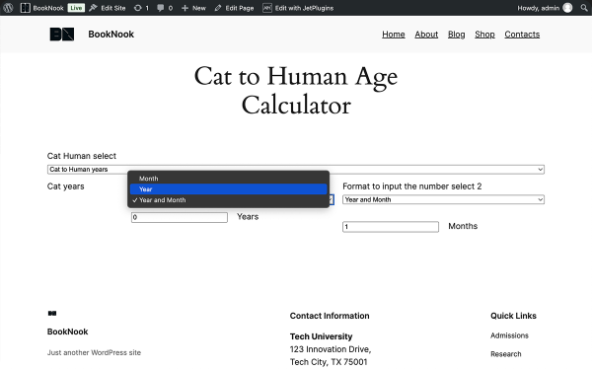Go to the Home page
Screen dimensions: 592x370
[394, 35]
